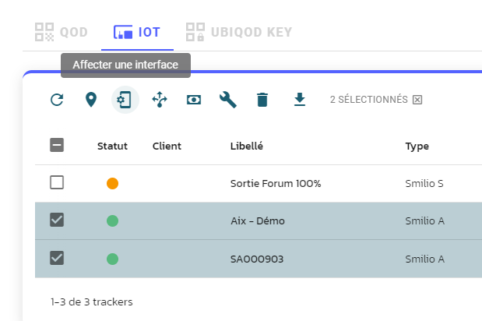Screen dimensions: 482x321
Task: Open the SA000903 tracker label
Action: tap(257, 259)
